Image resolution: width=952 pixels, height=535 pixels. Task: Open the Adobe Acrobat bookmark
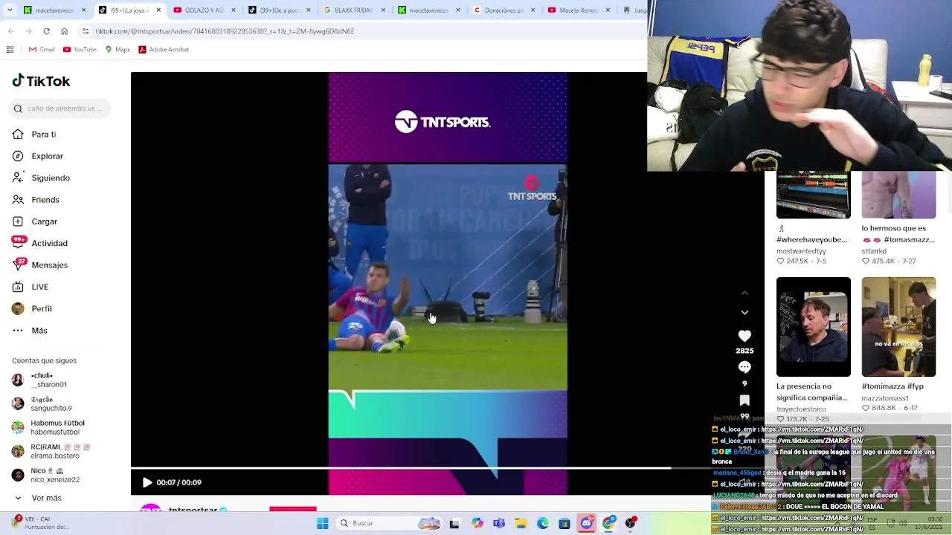click(x=164, y=50)
